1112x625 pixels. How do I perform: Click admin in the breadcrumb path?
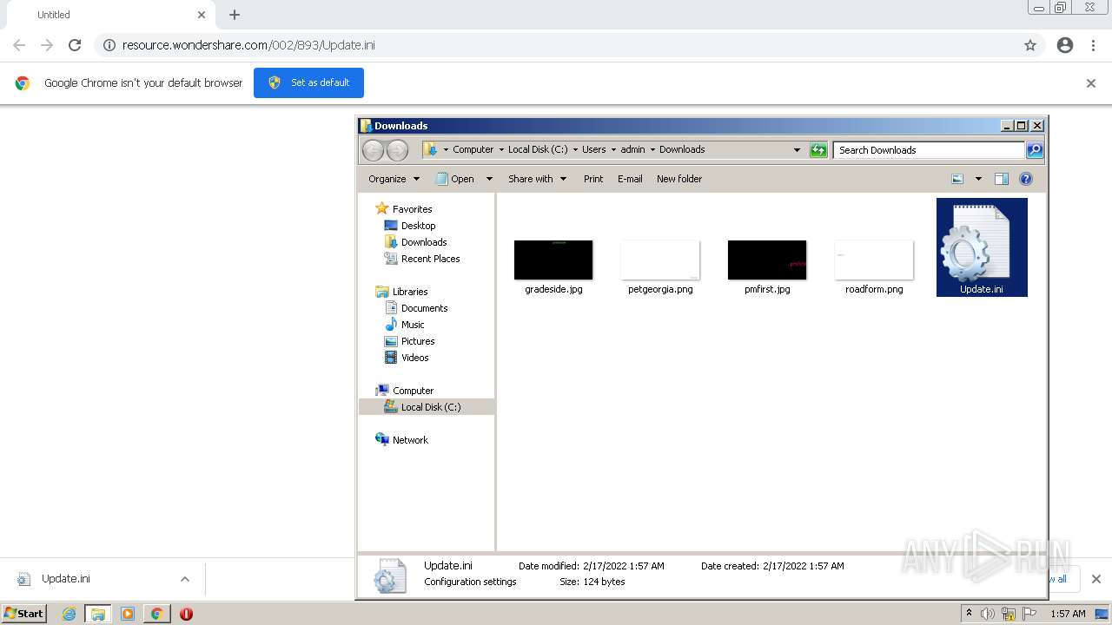pos(632,149)
